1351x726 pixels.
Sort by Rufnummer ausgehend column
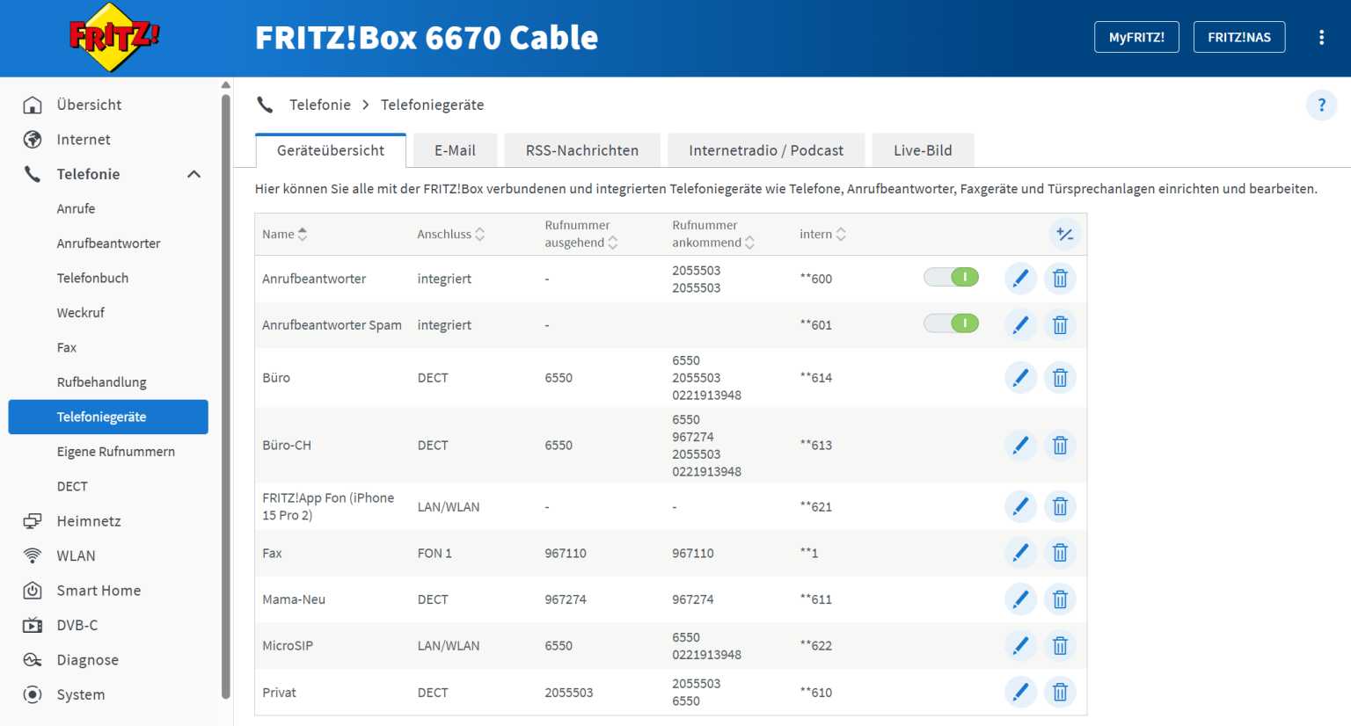coord(581,234)
